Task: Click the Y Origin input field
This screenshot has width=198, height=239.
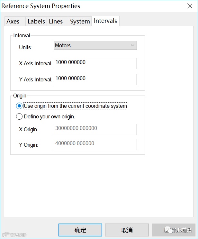Action: [x=95, y=144]
